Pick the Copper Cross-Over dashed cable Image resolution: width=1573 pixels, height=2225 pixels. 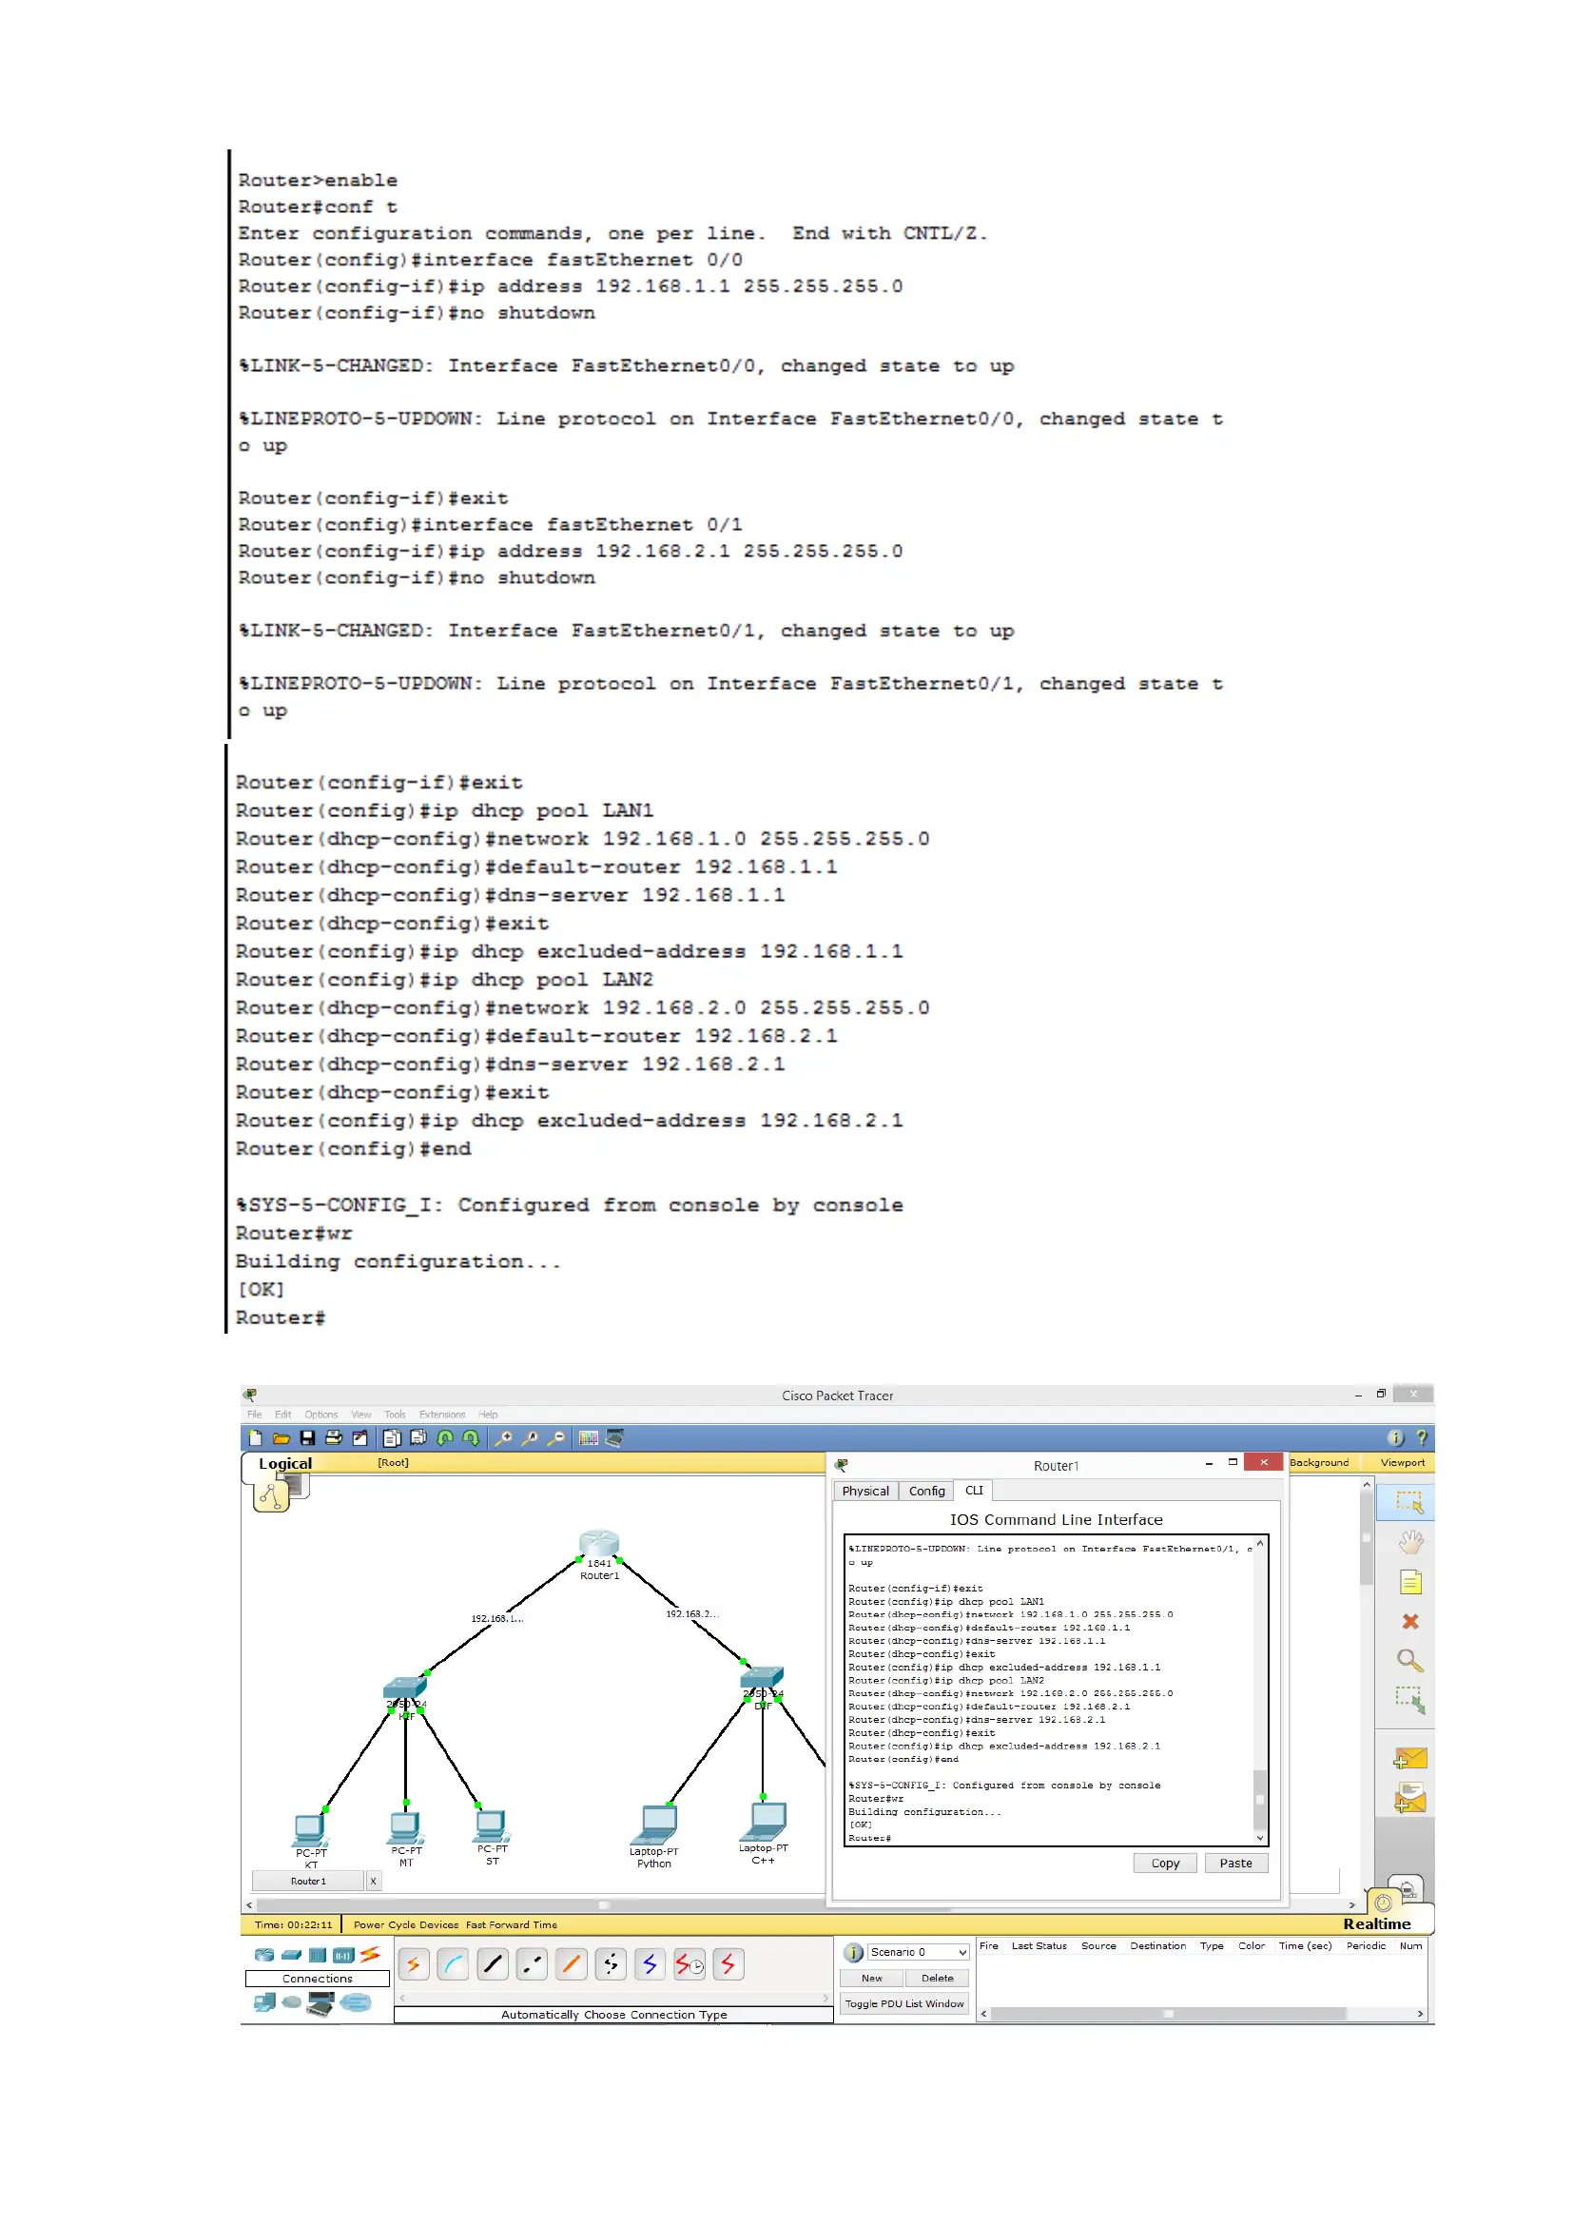point(533,1964)
